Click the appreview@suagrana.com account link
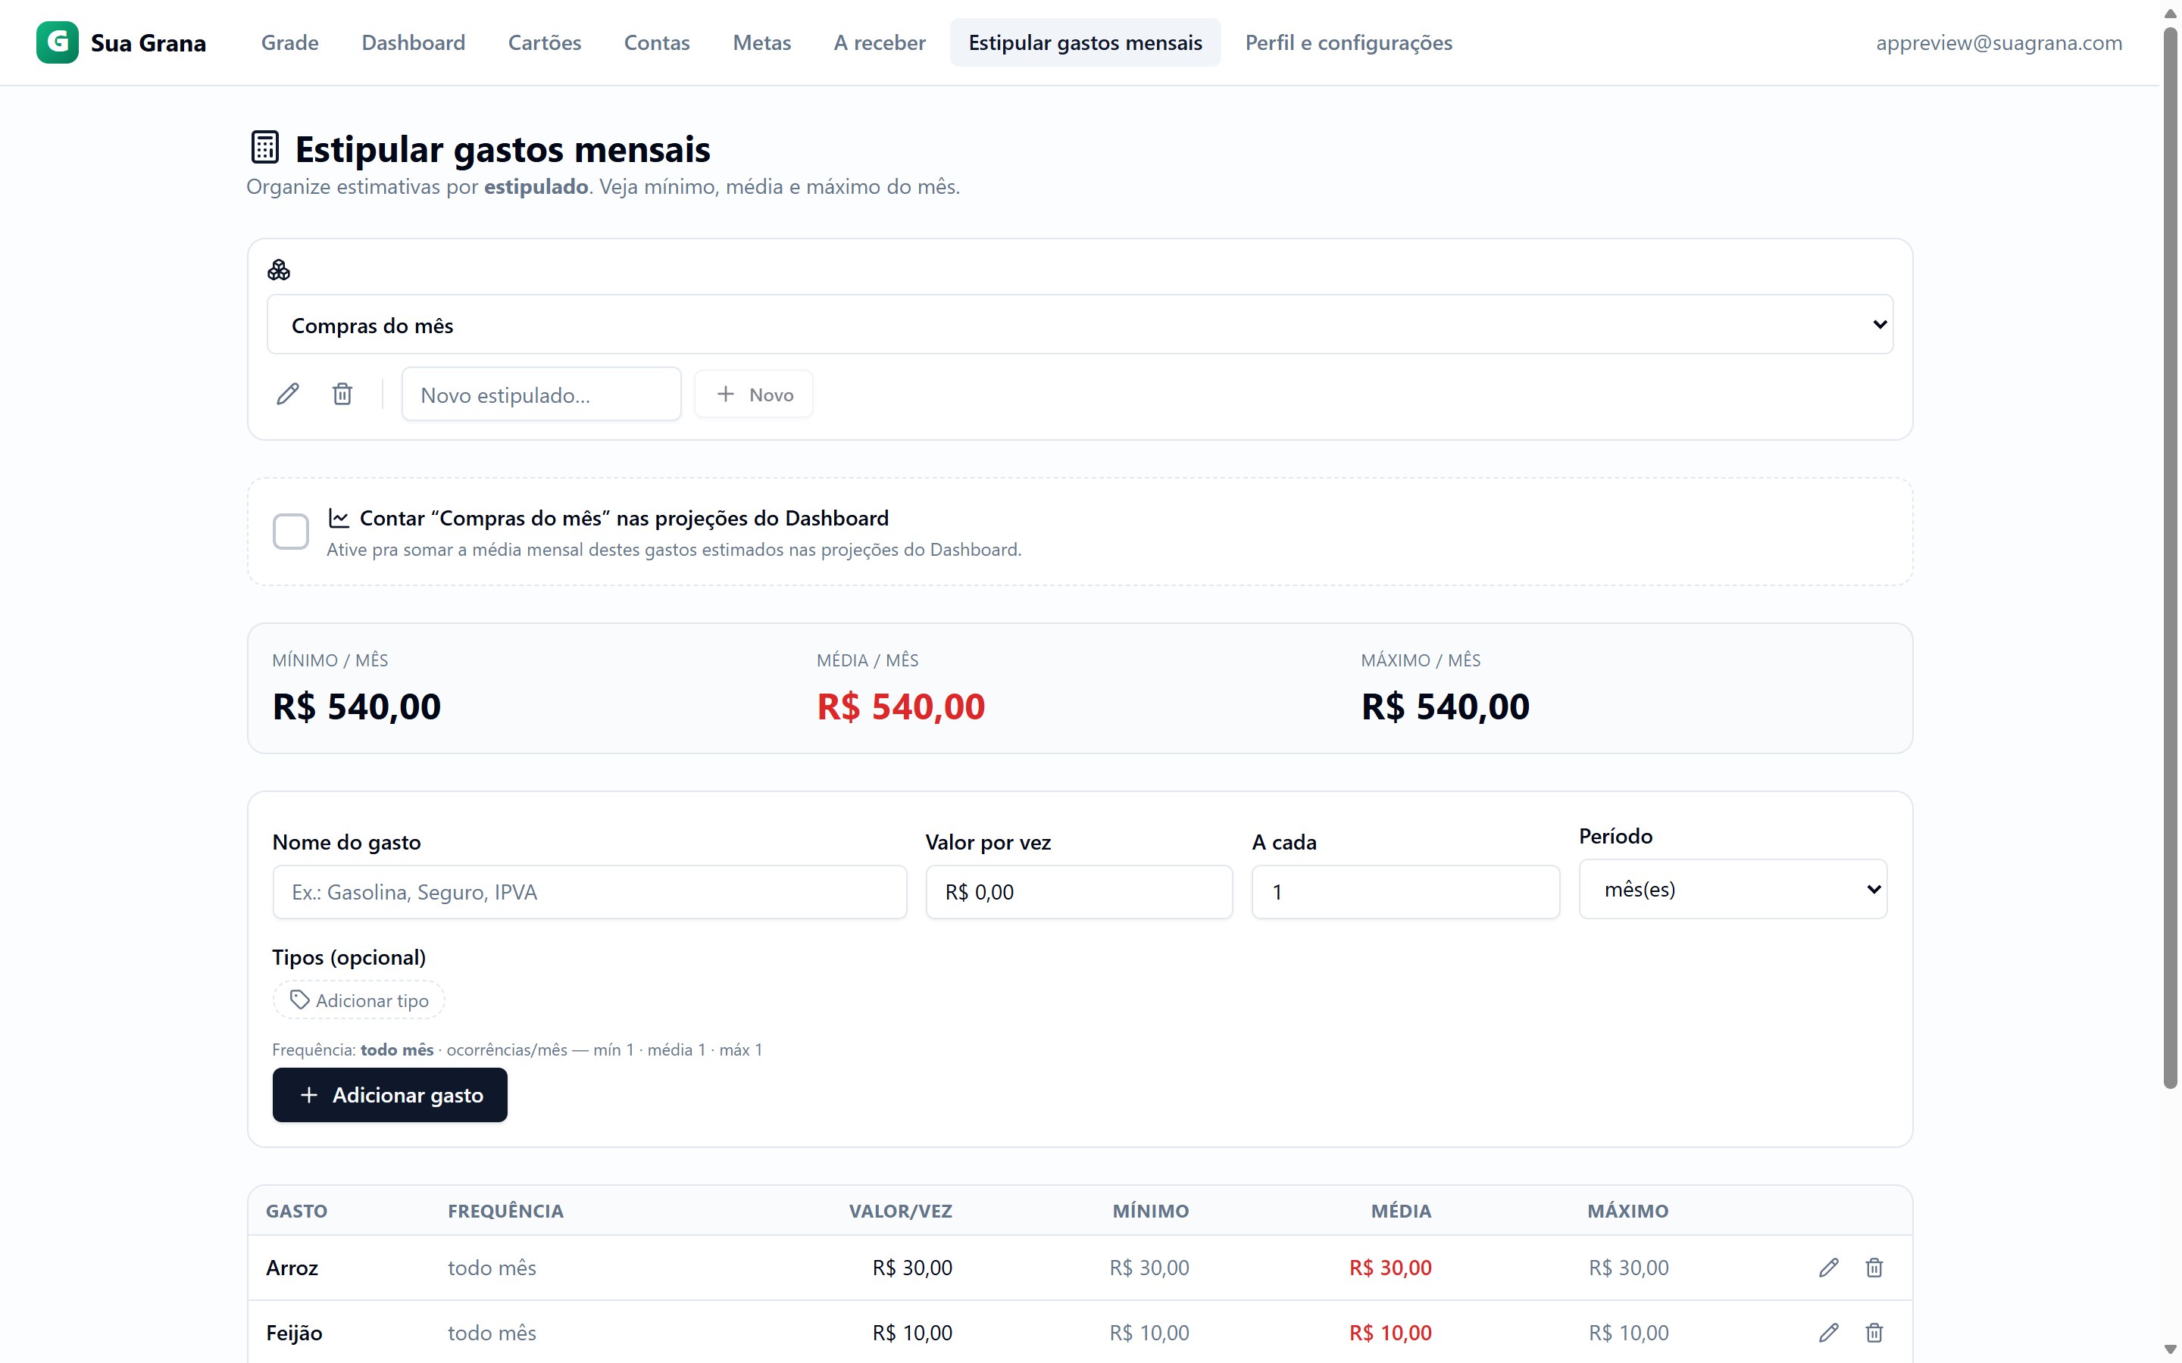Screen dimensions: 2182x1363 click(1999, 42)
